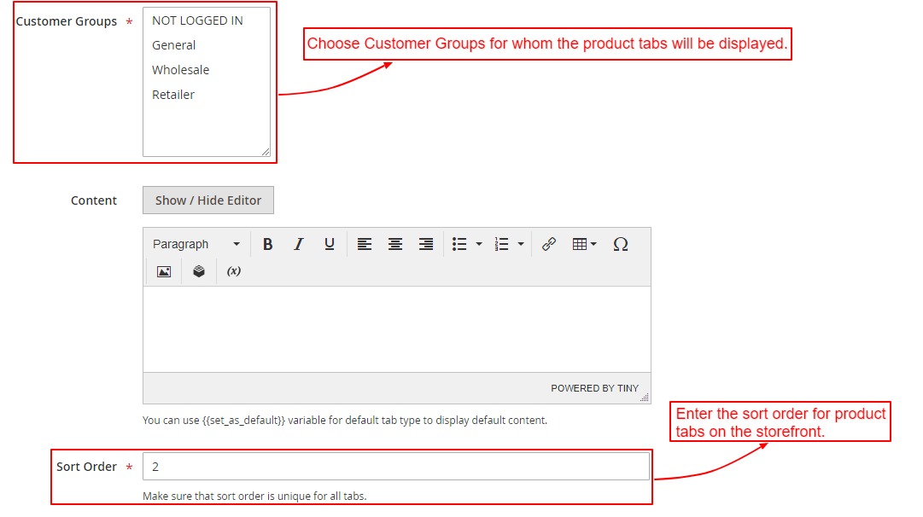Align text to the right
The width and height of the screenshot is (923, 517).
[x=426, y=244]
